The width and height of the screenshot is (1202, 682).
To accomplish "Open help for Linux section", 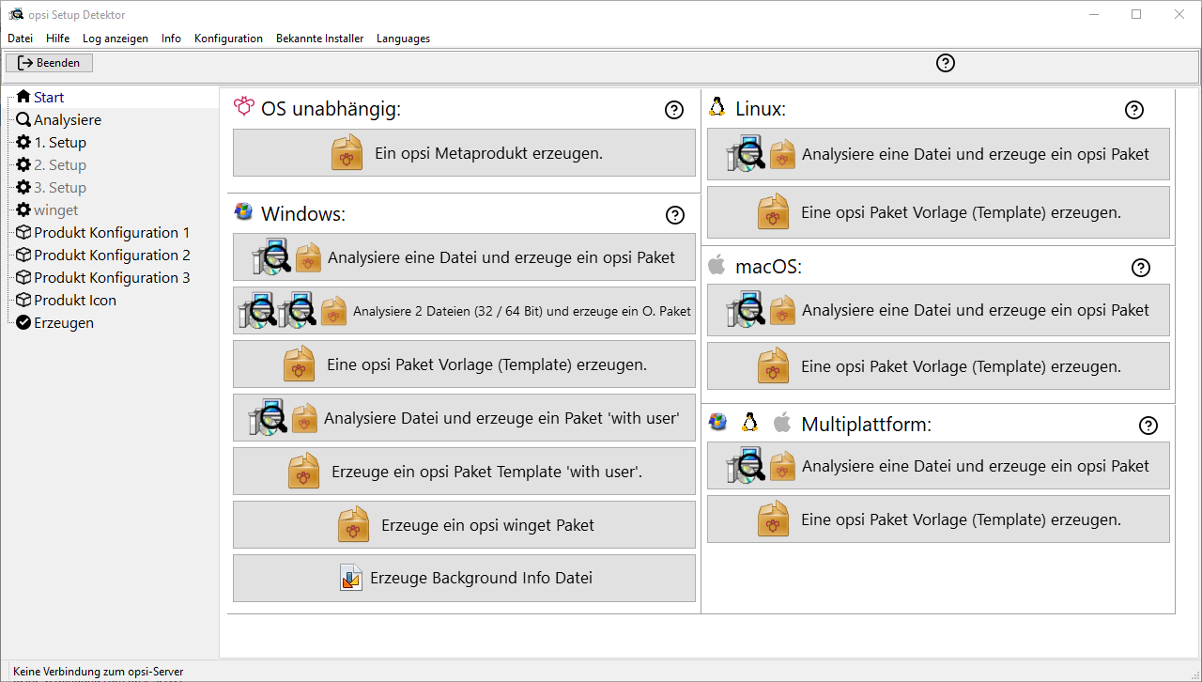I will [1134, 110].
